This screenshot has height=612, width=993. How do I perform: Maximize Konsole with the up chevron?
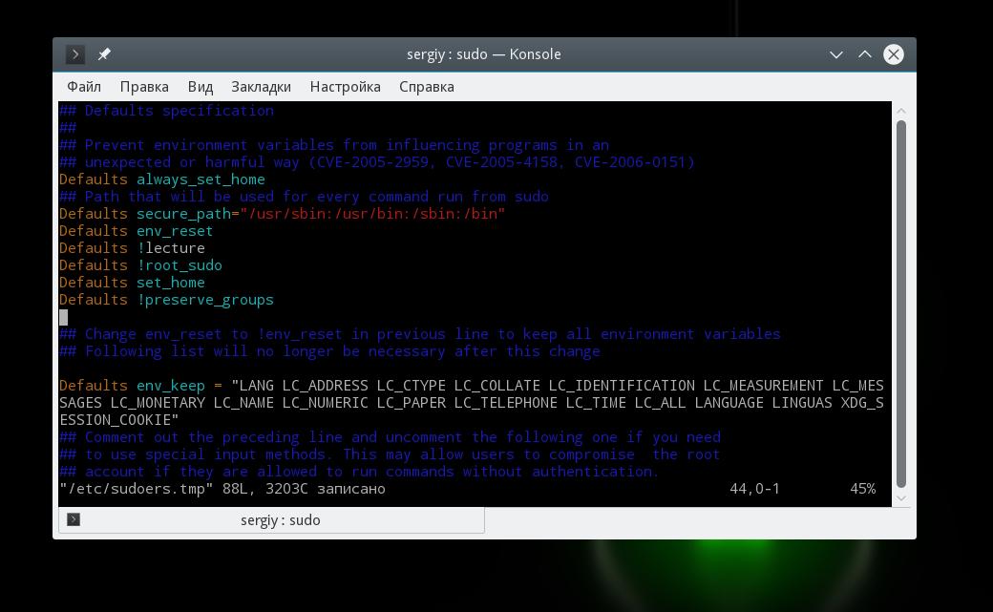point(864,54)
